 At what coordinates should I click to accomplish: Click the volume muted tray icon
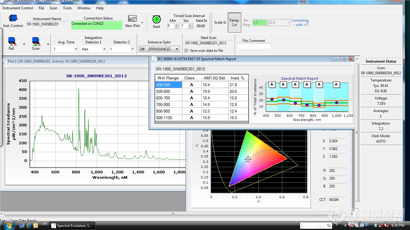point(387,225)
